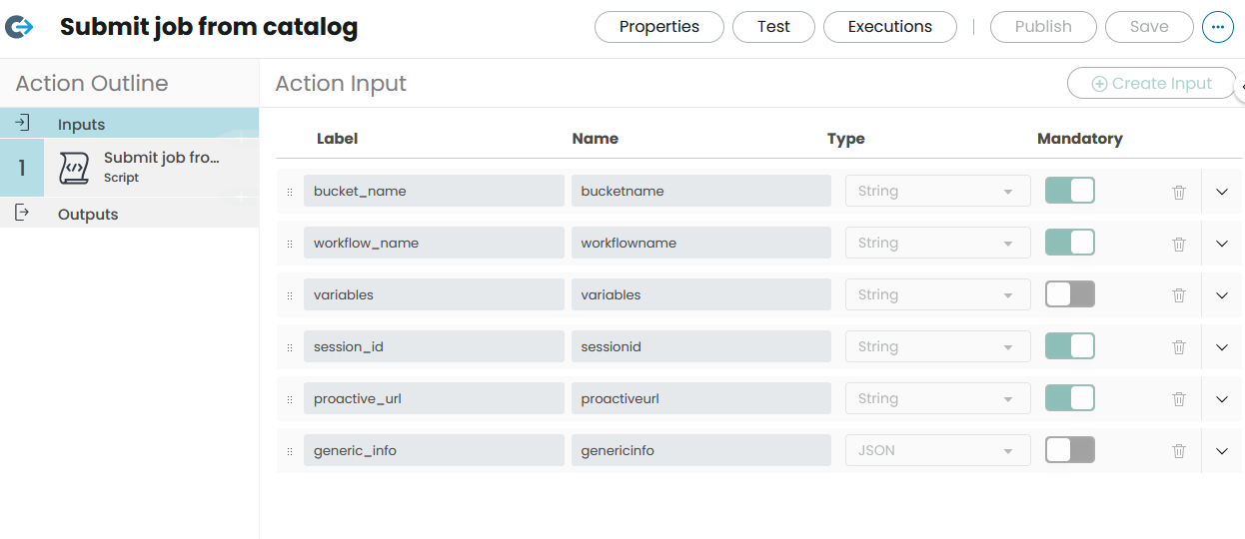Open the Properties button
This screenshot has height=539, width=1245.
659,27
